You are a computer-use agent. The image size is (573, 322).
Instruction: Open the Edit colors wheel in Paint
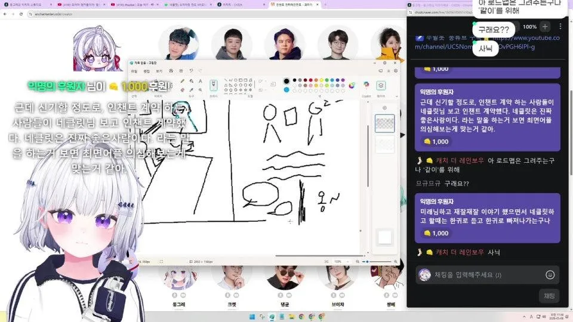click(x=352, y=85)
